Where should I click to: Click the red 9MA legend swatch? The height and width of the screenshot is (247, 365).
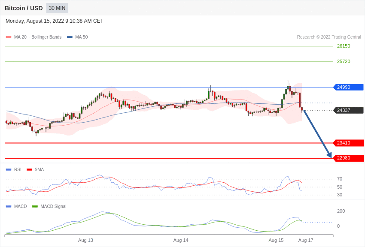[x=29, y=170]
